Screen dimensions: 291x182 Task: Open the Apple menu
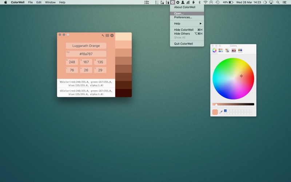click(5, 2)
